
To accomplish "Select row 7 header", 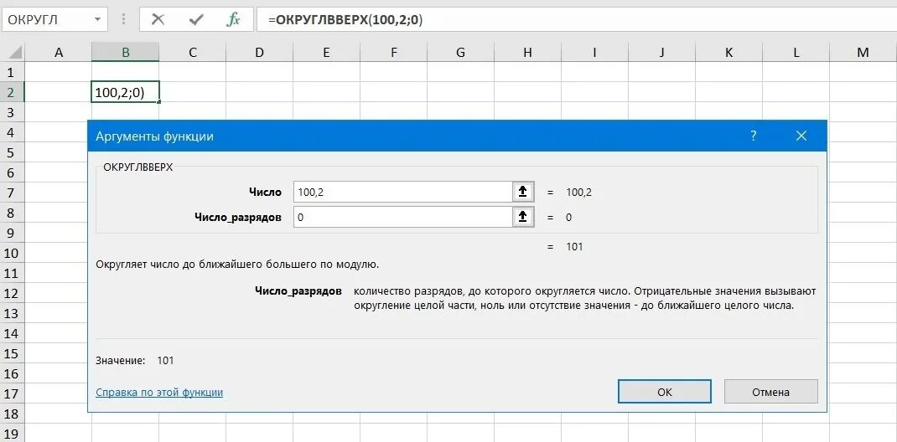I will pyautogui.click(x=12, y=193).
